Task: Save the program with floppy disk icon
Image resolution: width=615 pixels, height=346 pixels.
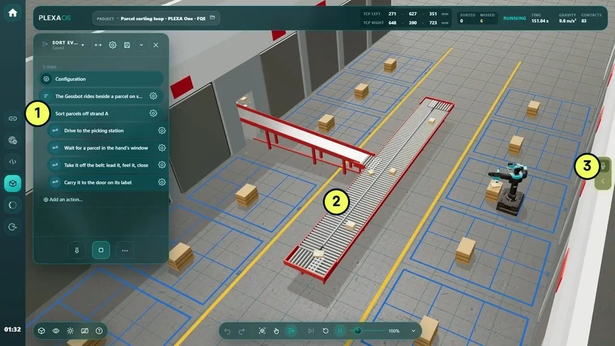Action: (x=127, y=45)
